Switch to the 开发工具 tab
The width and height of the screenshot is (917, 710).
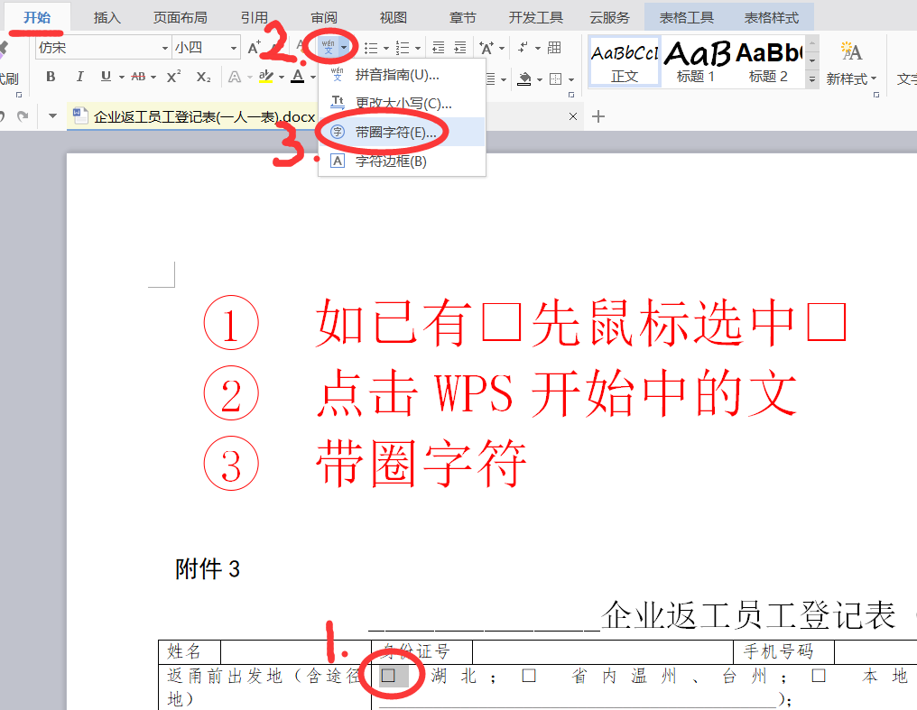tap(536, 17)
